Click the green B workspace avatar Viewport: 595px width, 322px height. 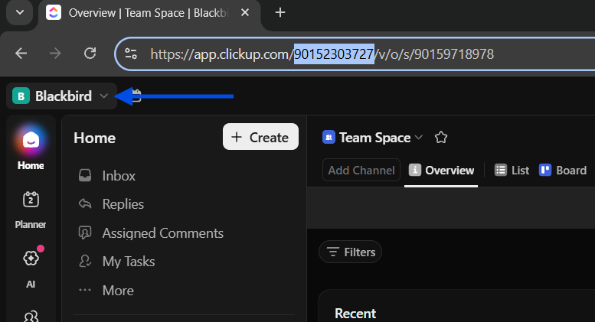21,96
